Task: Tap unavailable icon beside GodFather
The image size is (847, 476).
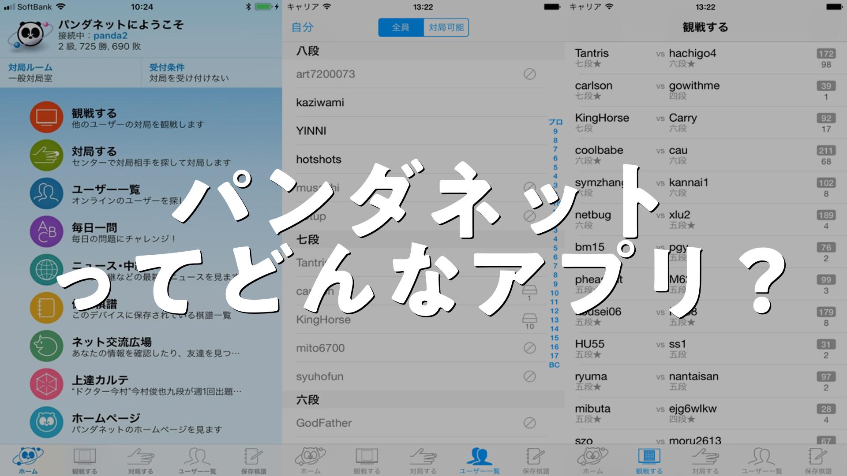Action: pyautogui.click(x=529, y=423)
